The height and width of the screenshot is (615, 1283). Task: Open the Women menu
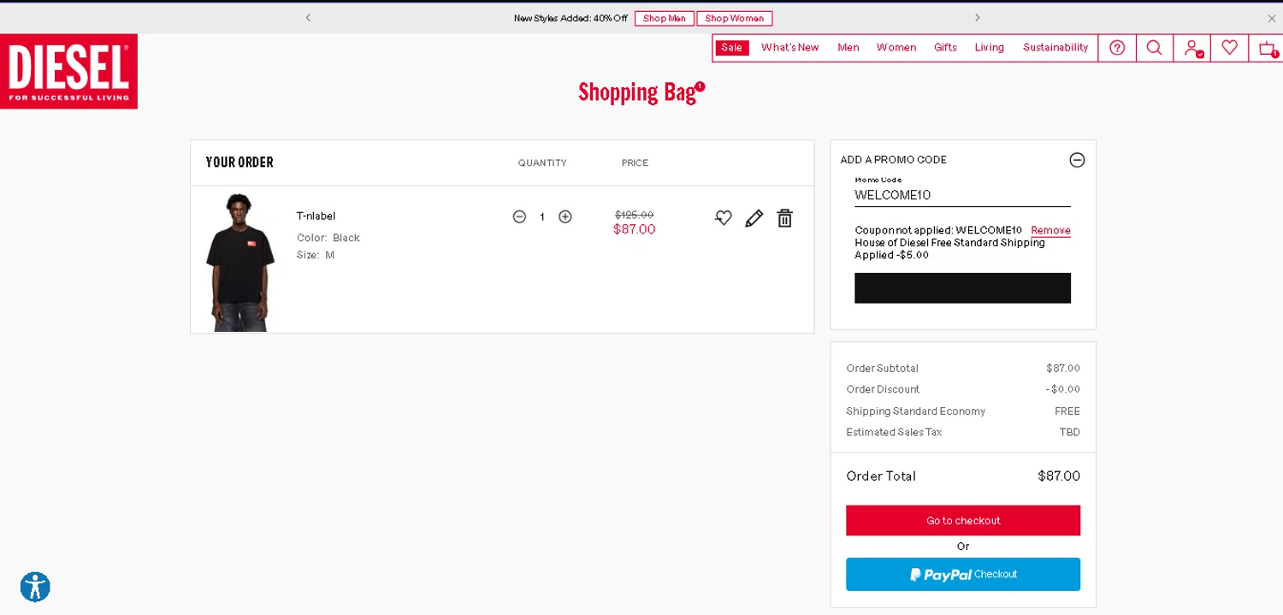pyautogui.click(x=896, y=47)
